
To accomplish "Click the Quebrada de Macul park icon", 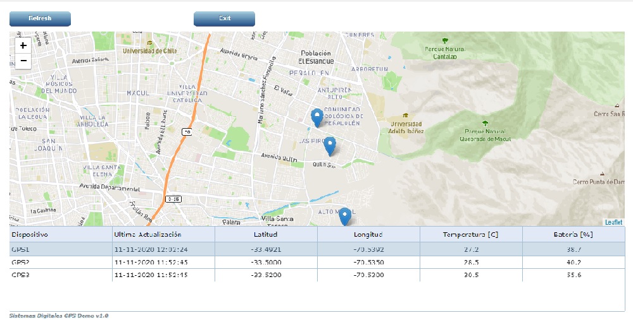I will point(485,123).
